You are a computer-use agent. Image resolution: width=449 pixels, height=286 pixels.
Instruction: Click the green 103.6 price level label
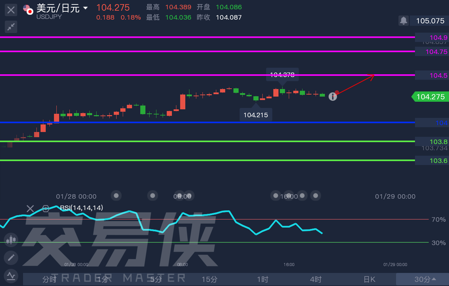[x=431, y=161]
